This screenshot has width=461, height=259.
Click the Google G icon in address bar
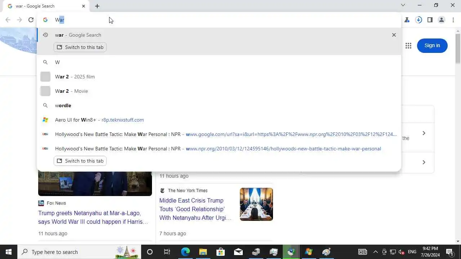pos(45,20)
